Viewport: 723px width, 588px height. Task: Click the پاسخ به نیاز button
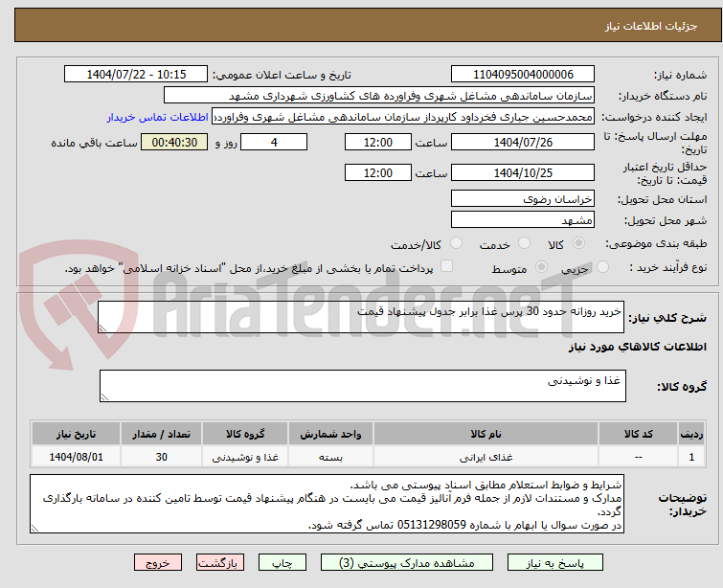click(x=555, y=563)
